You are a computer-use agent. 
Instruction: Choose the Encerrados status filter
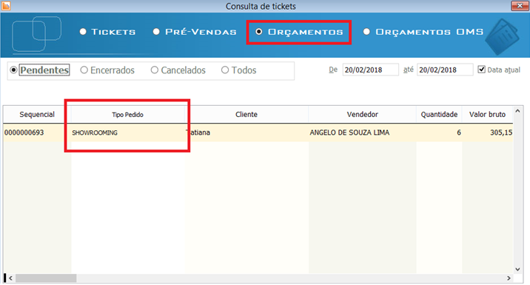[x=107, y=70]
